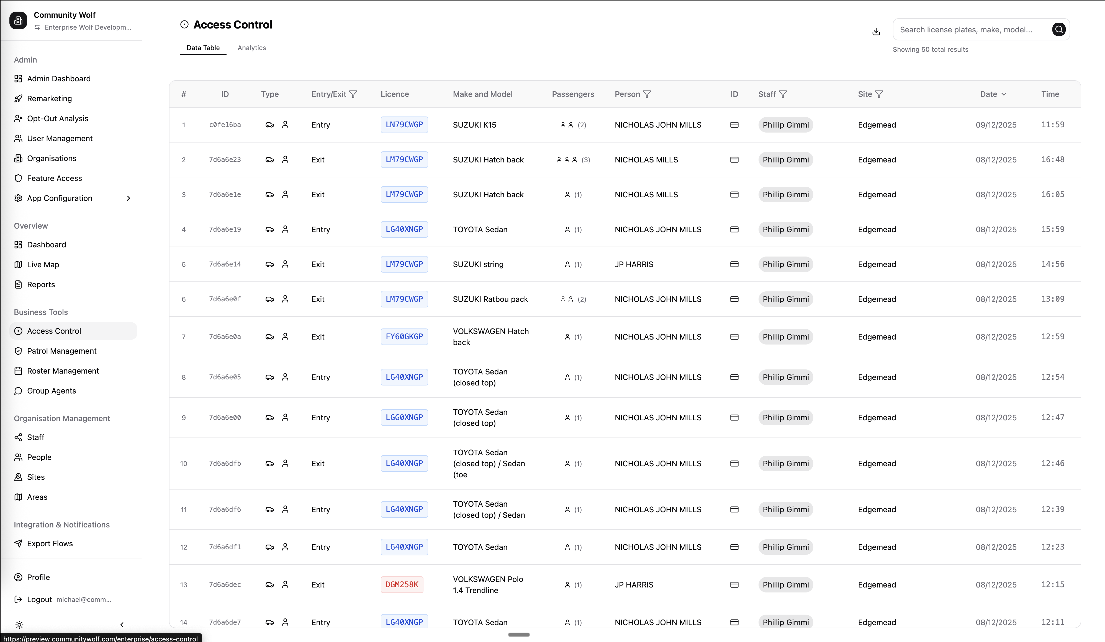Switch to the Analytics tab

click(252, 48)
